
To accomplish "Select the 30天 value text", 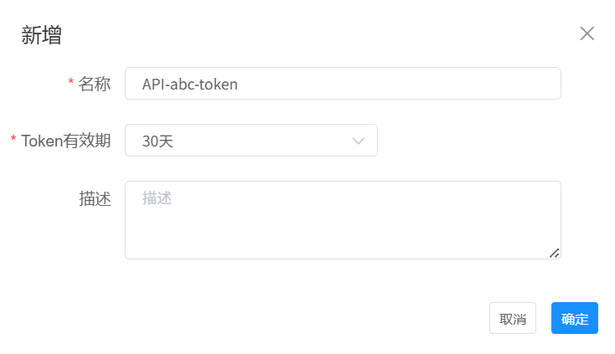I will coord(158,141).
